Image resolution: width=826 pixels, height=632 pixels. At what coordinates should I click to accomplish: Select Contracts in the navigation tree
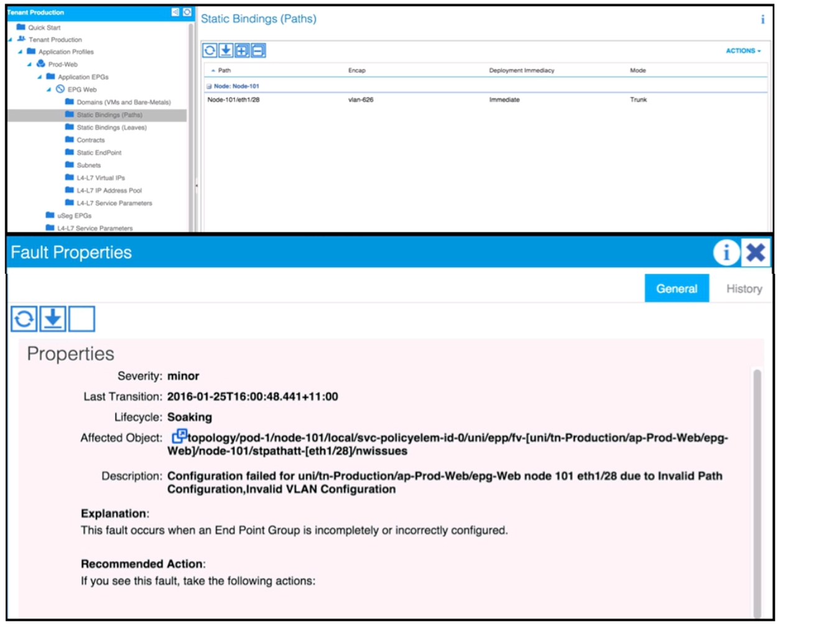click(90, 140)
